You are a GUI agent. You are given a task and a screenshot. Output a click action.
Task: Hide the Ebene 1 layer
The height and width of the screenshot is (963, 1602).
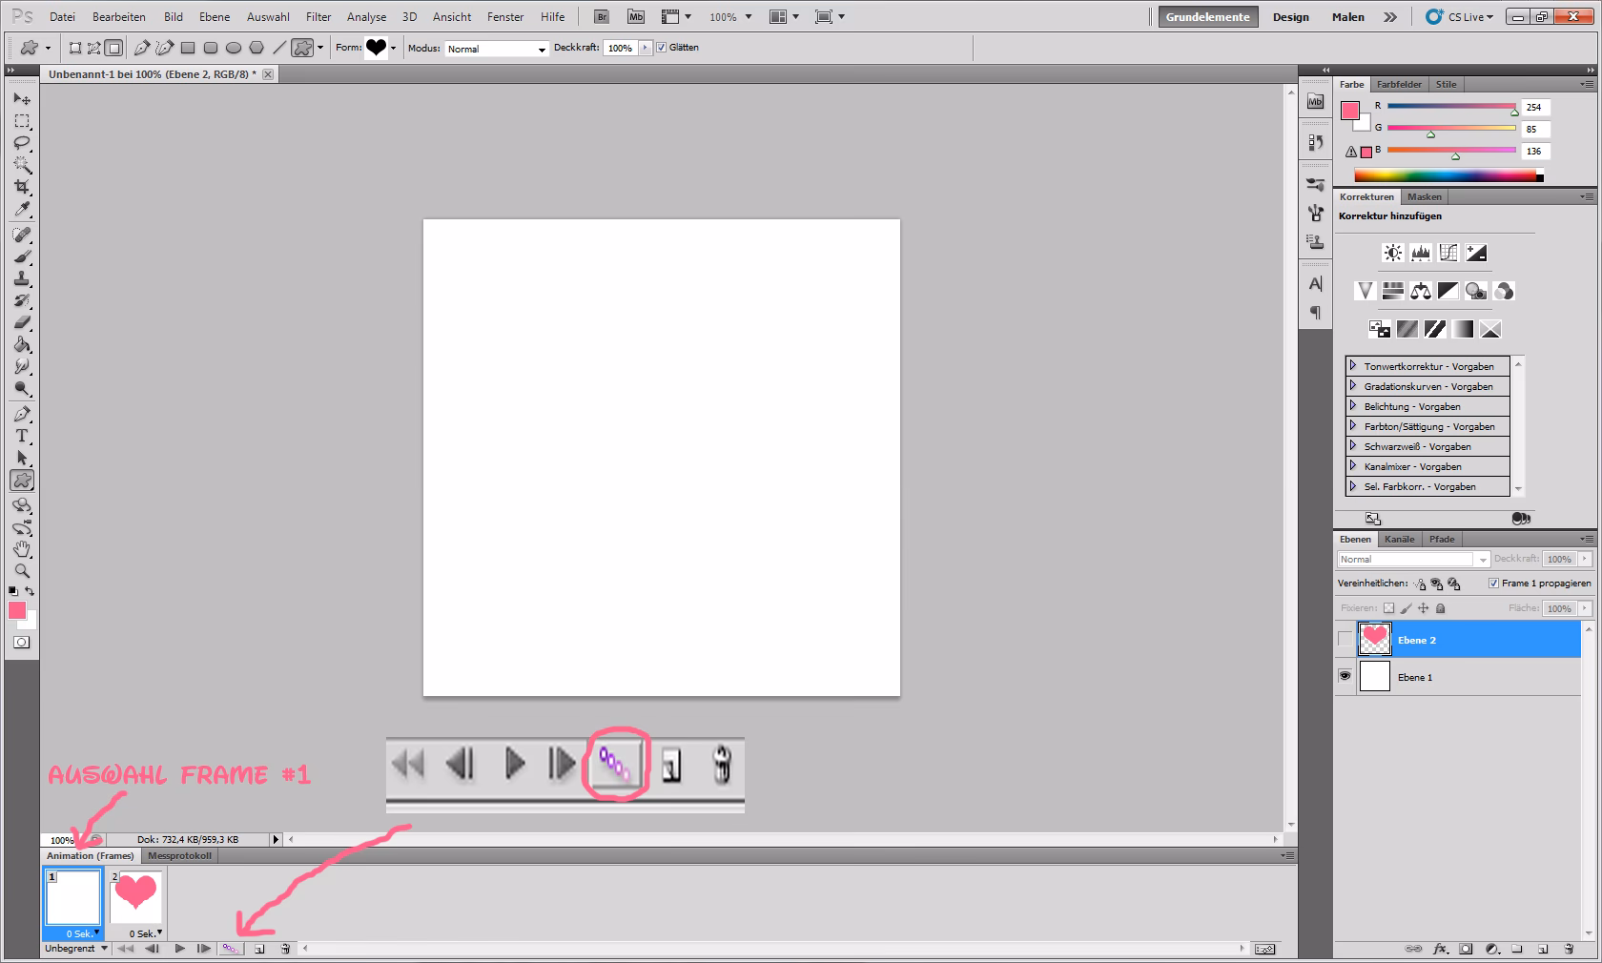1345,677
